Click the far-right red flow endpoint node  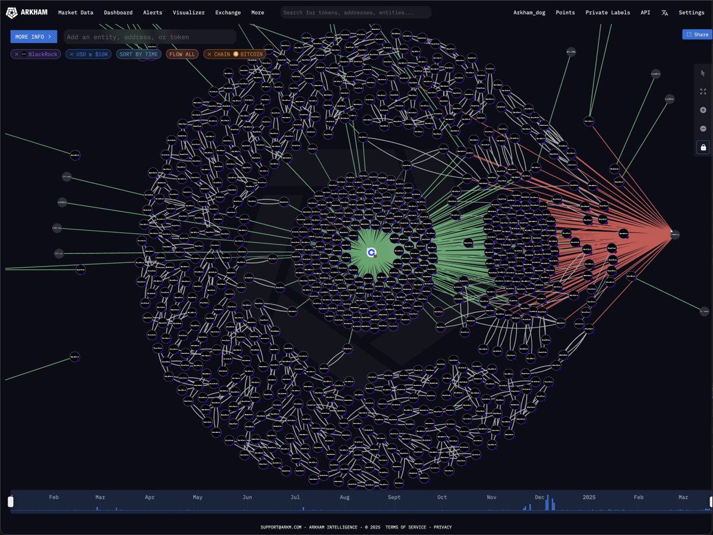[675, 235]
